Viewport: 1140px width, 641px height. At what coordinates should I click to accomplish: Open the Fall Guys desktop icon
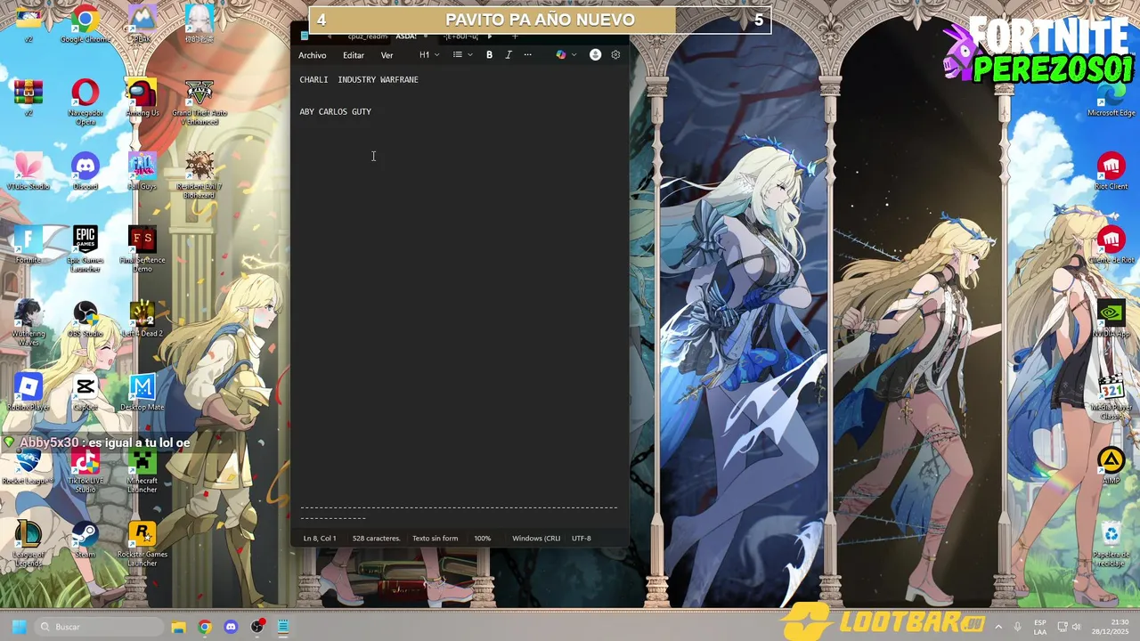click(x=142, y=171)
